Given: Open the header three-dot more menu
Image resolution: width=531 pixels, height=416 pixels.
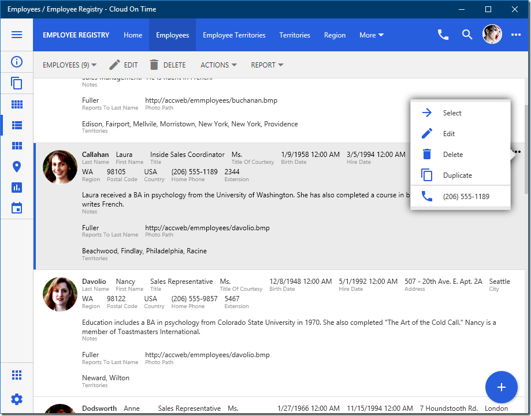Looking at the screenshot, I should tap(516, 35).
